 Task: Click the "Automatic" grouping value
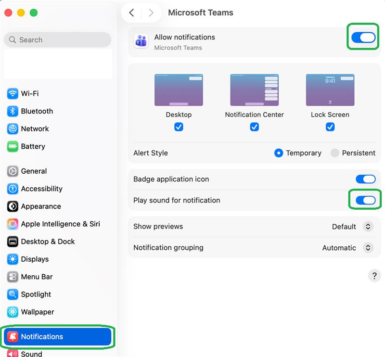[339, 248]
